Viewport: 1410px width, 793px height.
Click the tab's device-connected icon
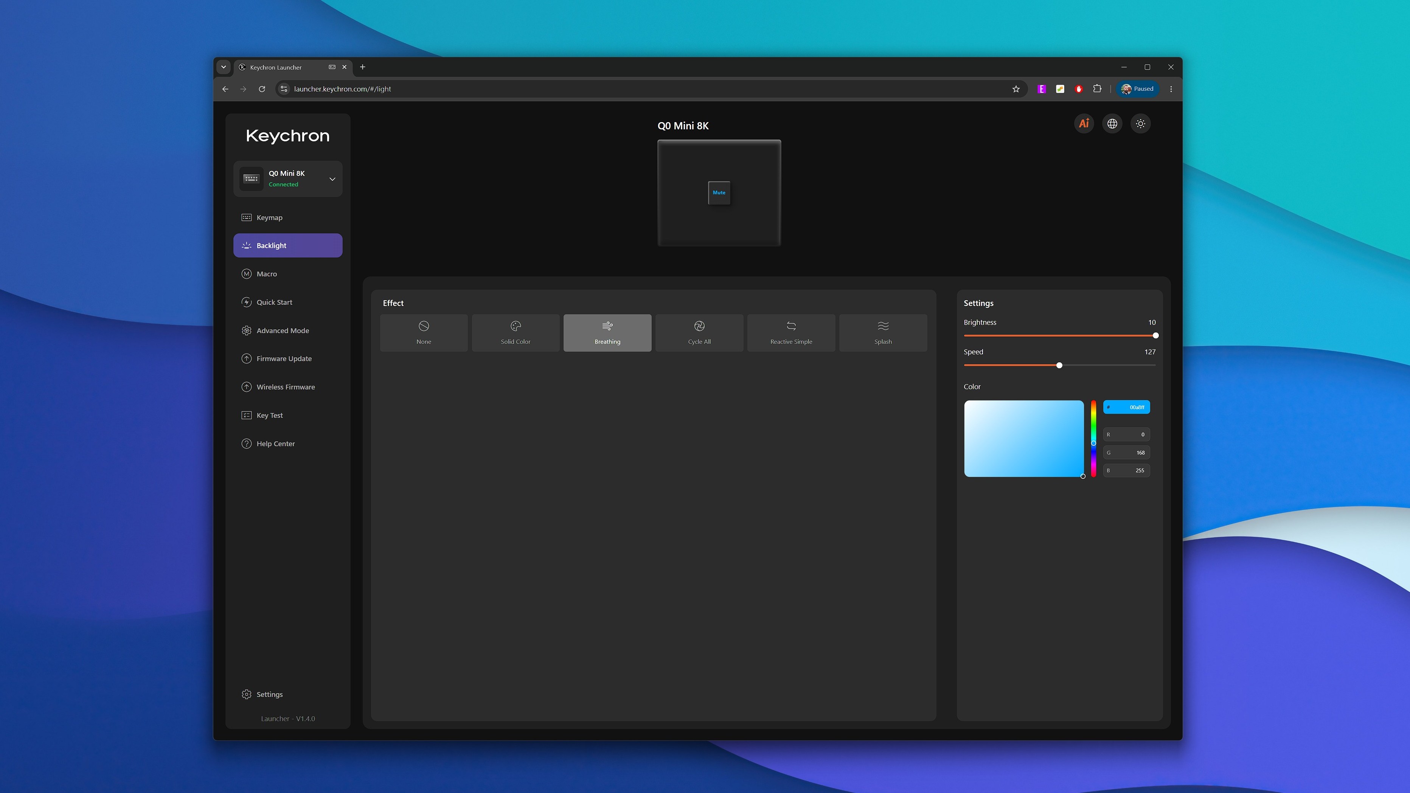point(332,67)
